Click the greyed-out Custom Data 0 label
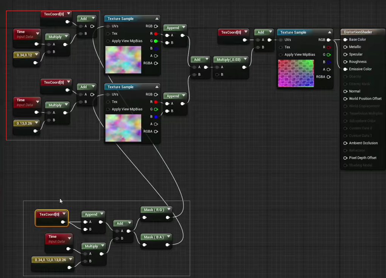 pyautogui.click(x=360, y=129)
